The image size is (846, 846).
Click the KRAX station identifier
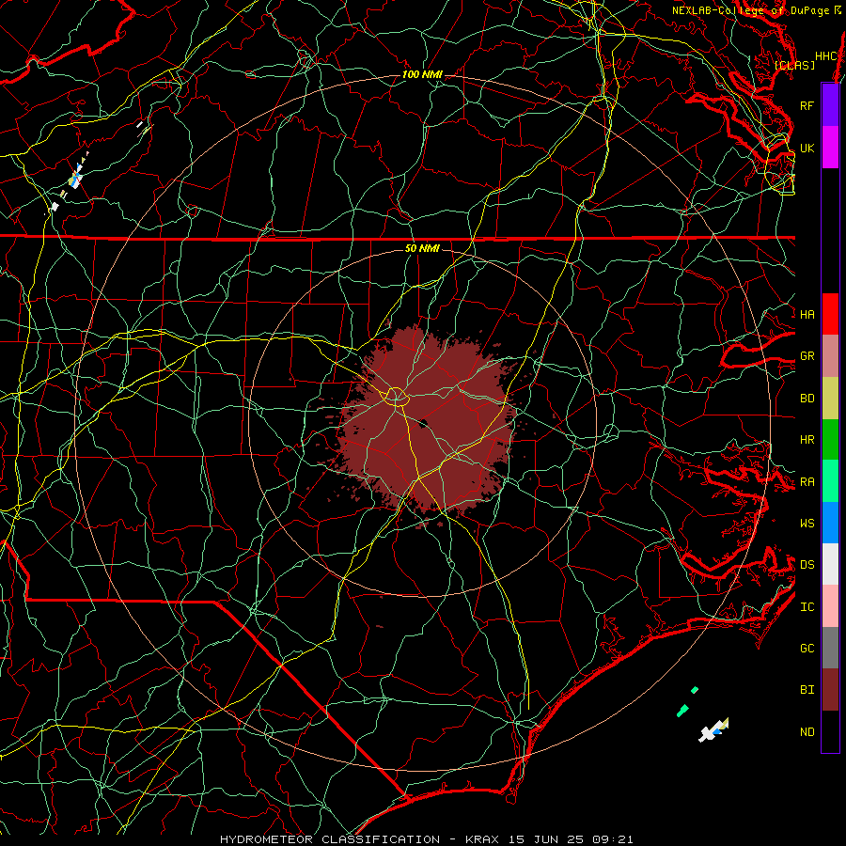coord(483,839)
